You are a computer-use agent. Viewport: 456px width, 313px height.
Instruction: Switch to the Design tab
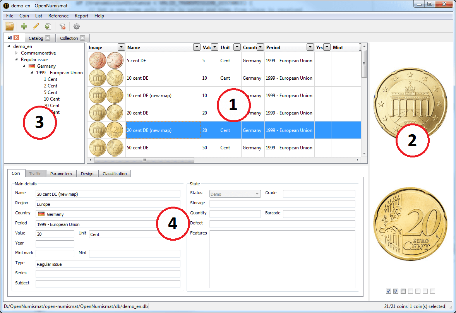point(87,173)
